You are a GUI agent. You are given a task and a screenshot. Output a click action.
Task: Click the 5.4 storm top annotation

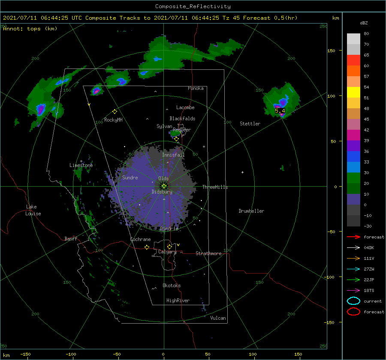pyautogui.click(x=280, y=111)
